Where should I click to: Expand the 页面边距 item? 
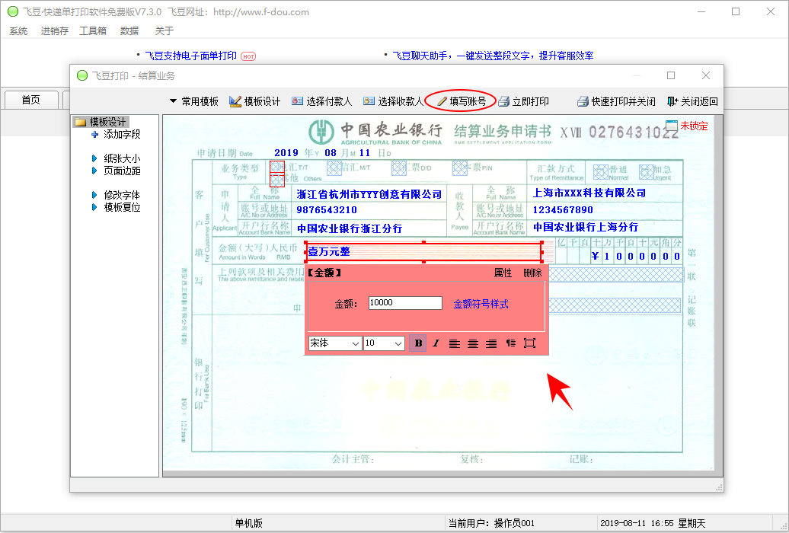116,171
